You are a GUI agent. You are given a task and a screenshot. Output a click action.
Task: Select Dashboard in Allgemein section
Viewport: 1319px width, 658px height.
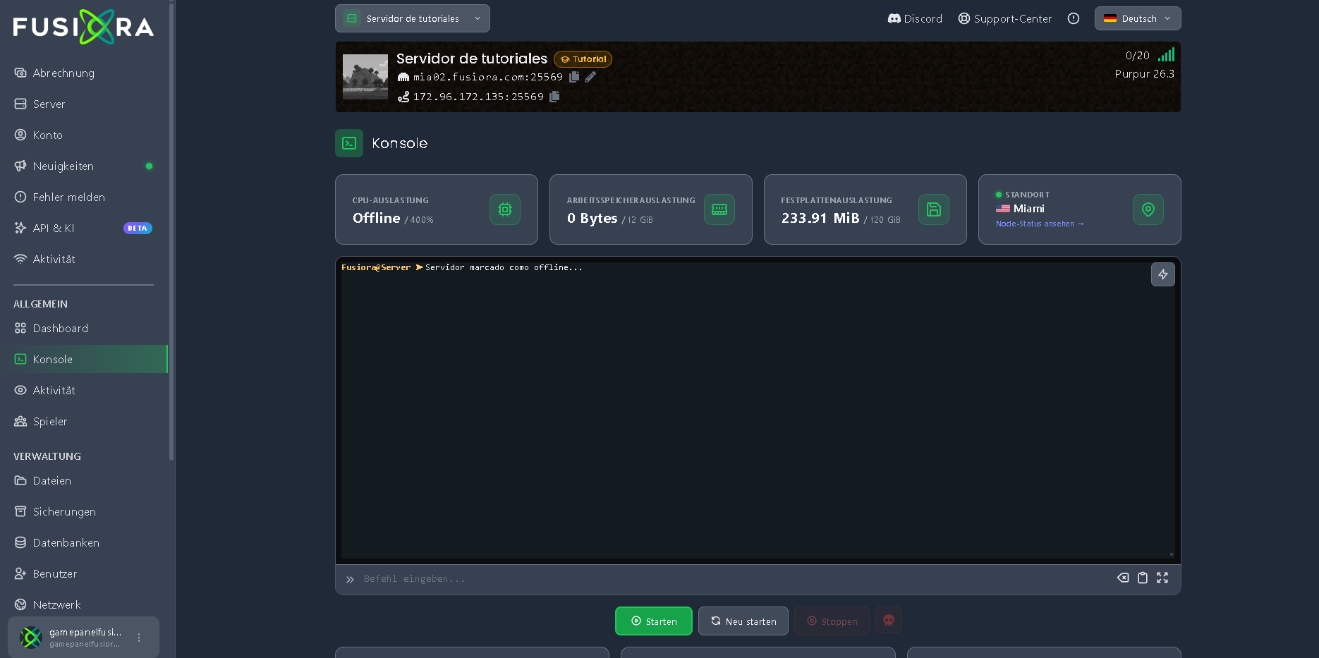tap(83, 328)
